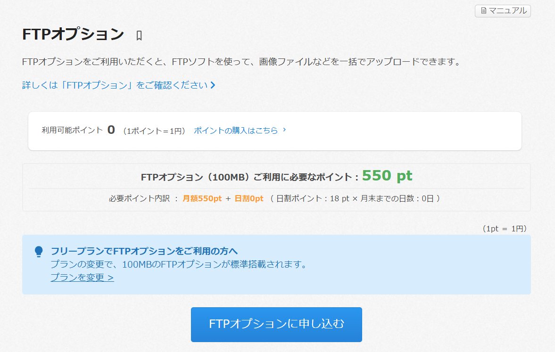Follow the ポイントの購入はこちら link

click(236, 131)
